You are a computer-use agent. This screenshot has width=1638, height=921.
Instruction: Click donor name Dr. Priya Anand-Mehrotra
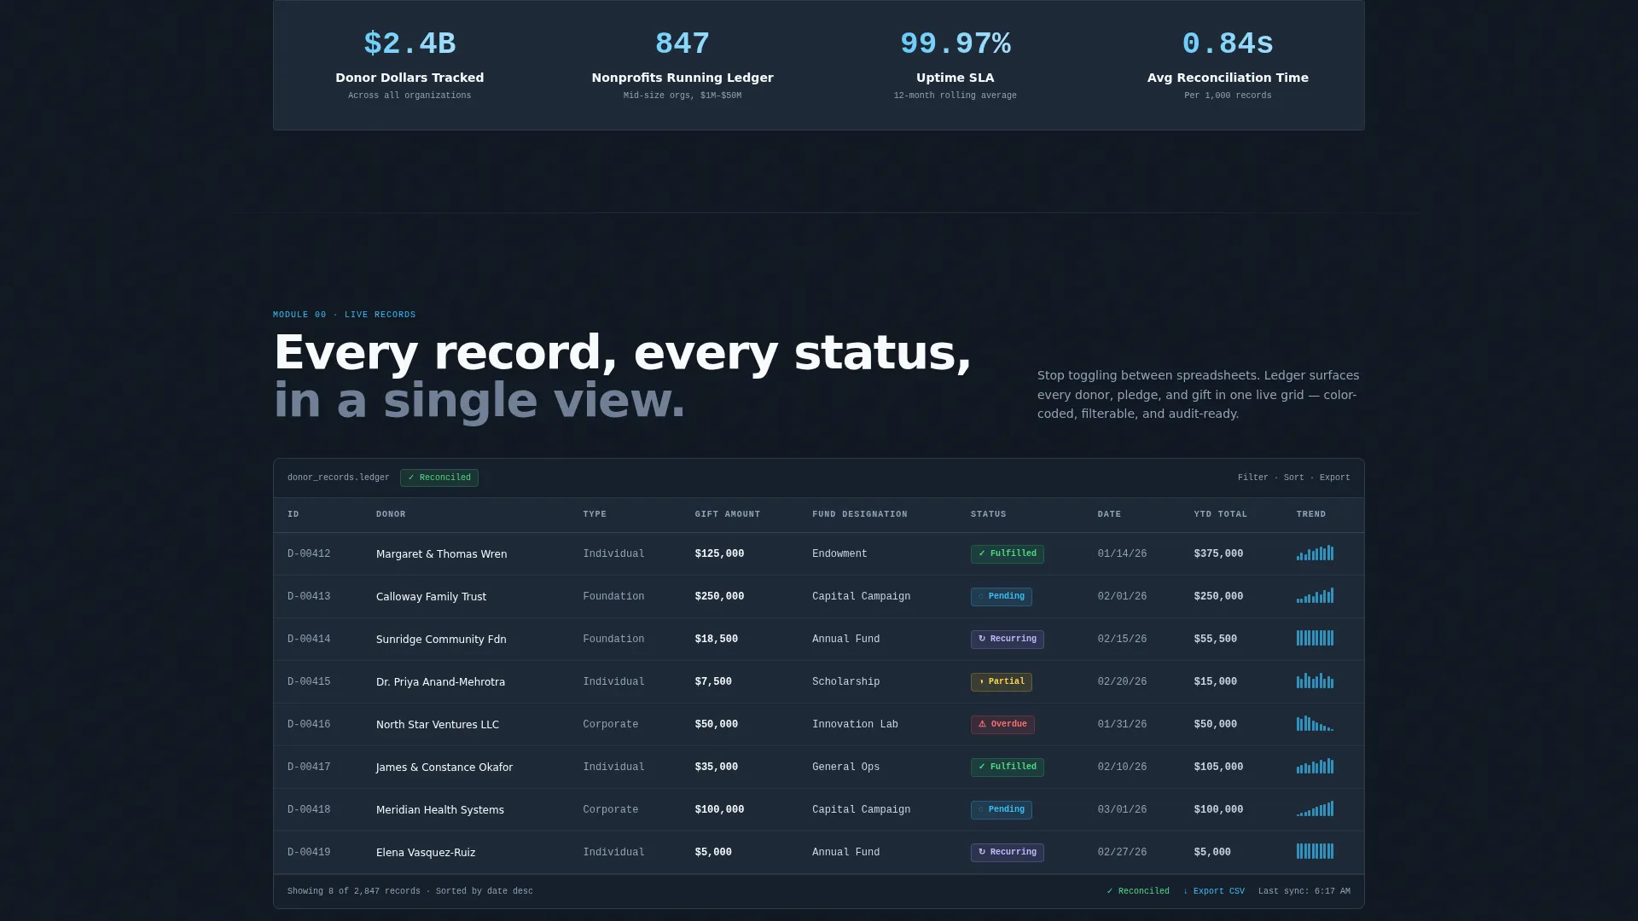coord(440,682)
